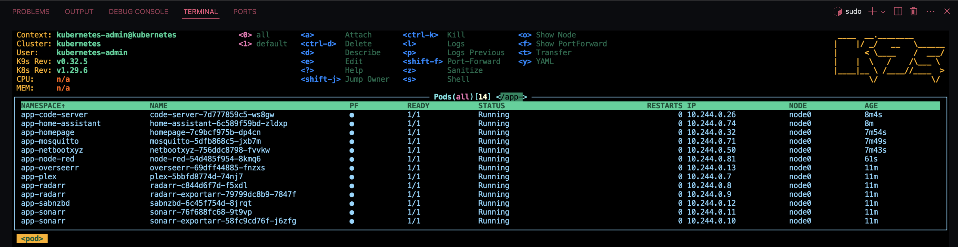Click the AGE column header
958x247 pixels.
[871, 106]
